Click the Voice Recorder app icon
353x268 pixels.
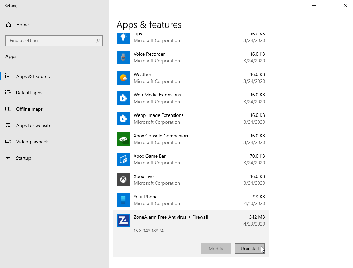(x=123, y=57)
